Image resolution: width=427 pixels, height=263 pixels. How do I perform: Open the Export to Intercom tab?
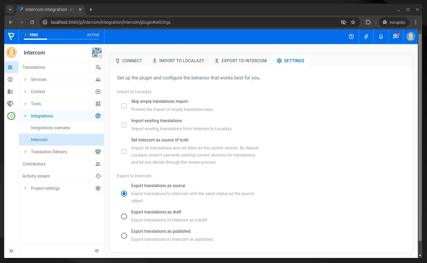241,61
